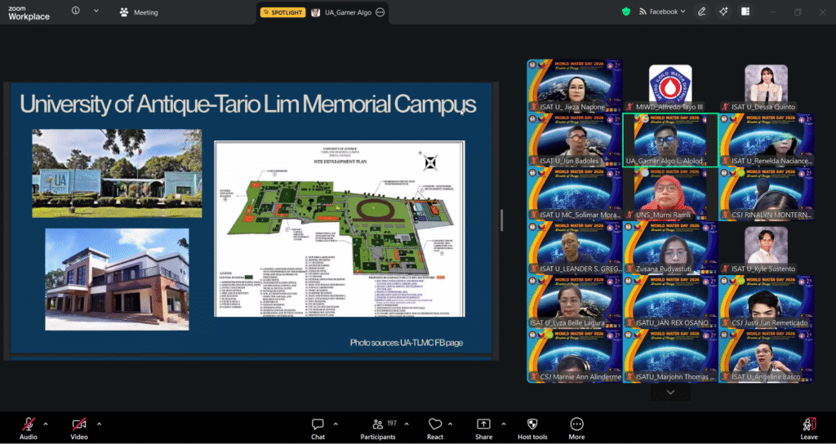Open the Meeting tab
The image size is (836, 444).
139,12
